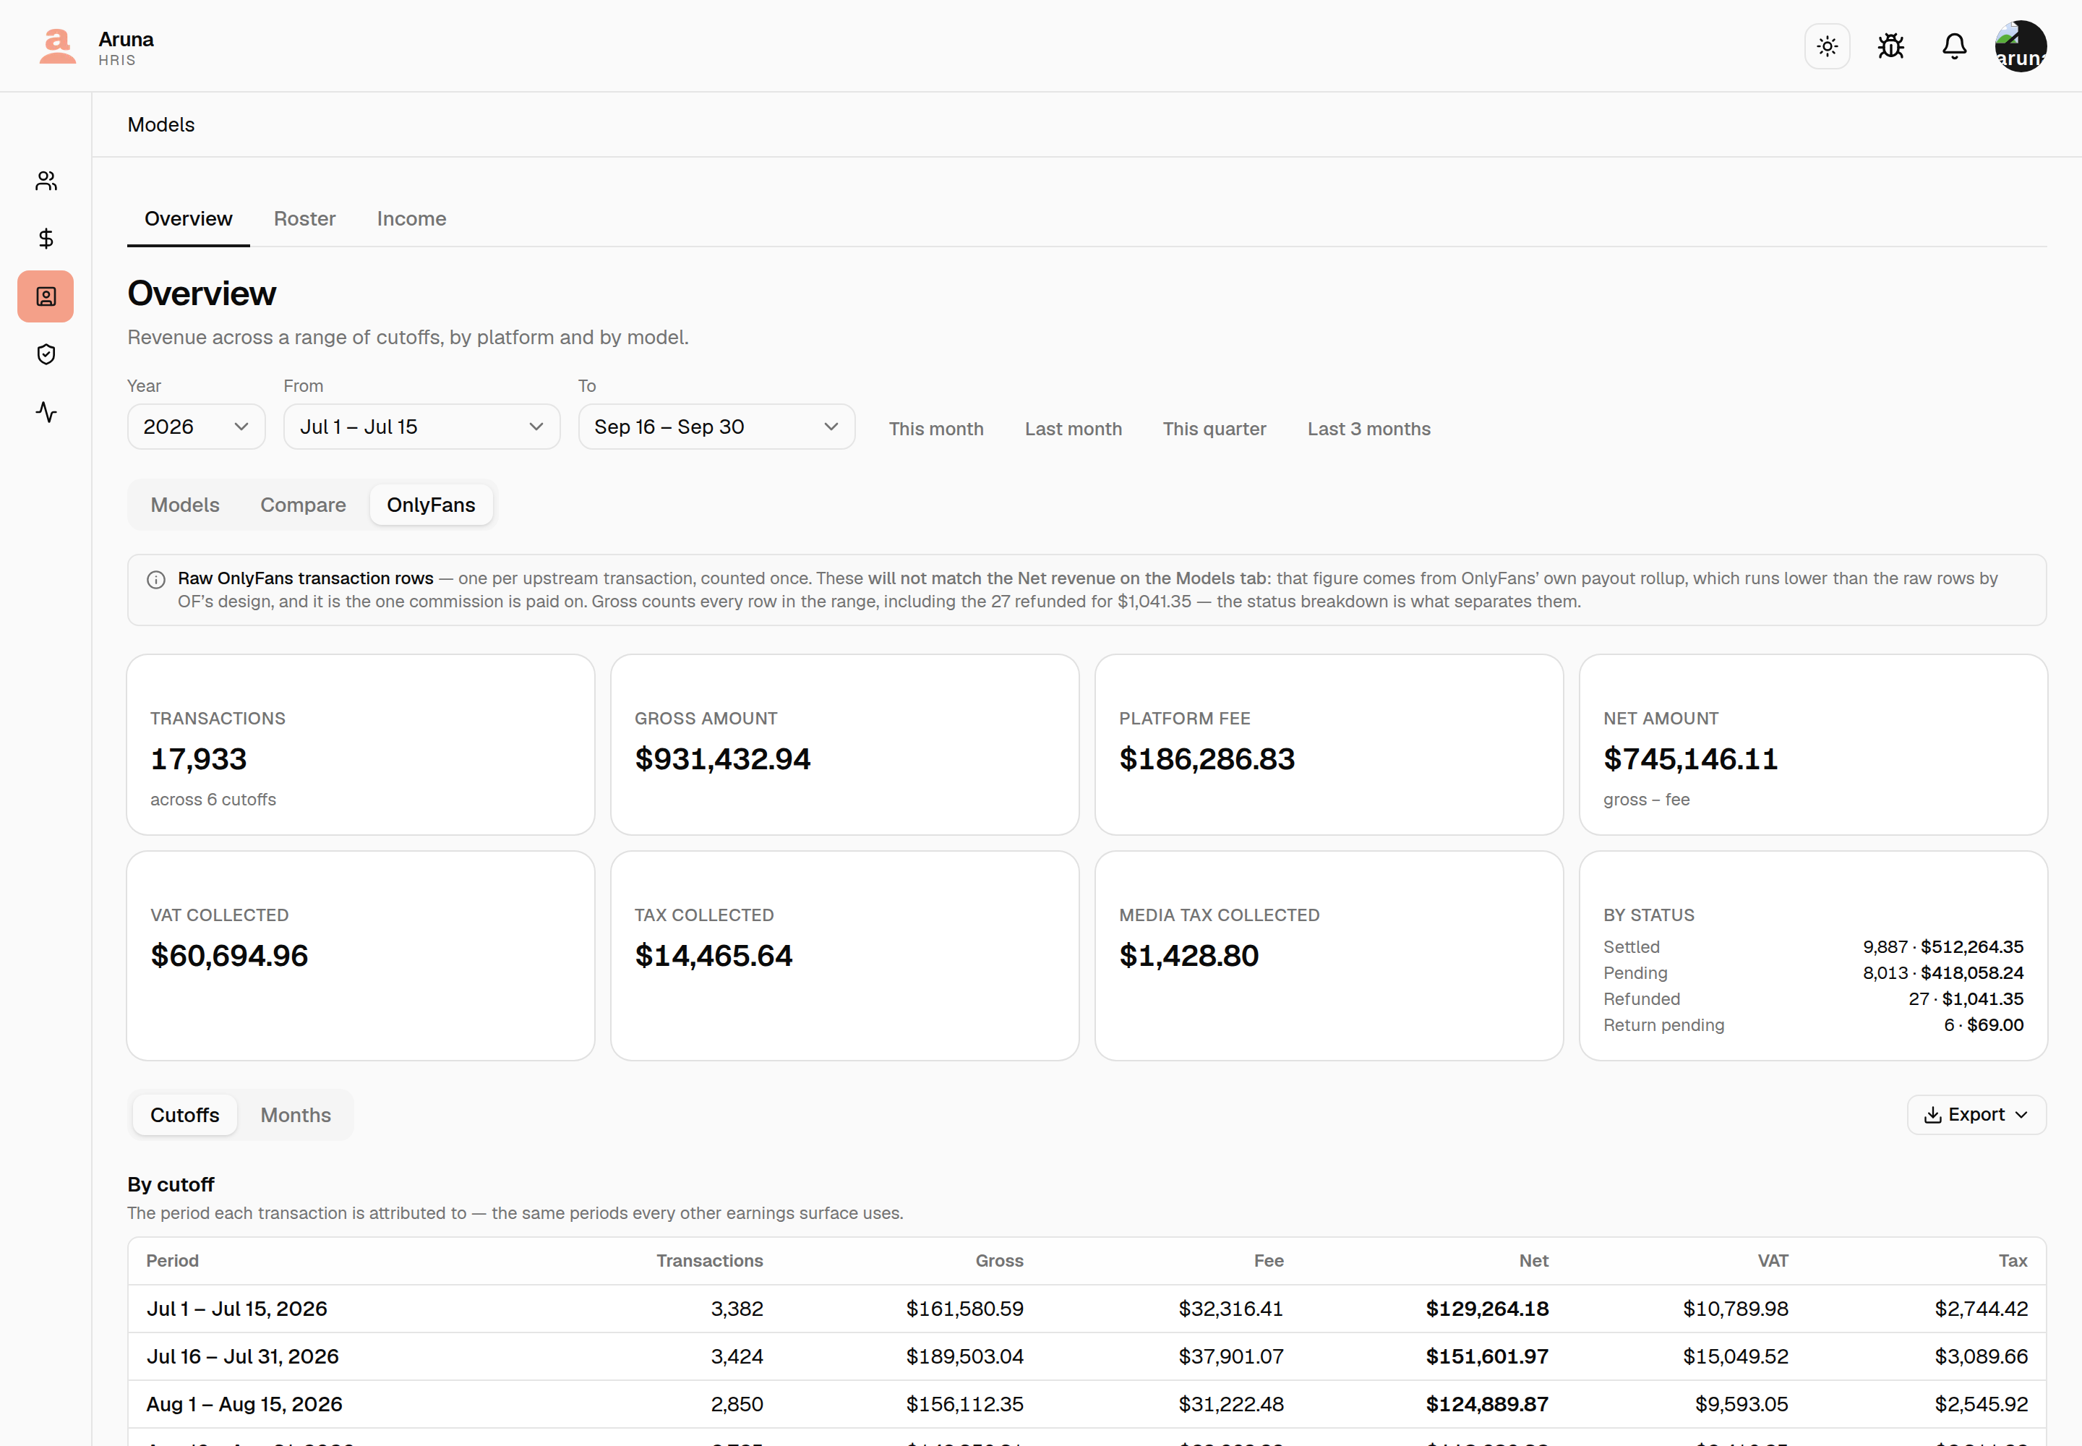Switch to the Roster tab

pyautogui.click(x=304, y=218)
